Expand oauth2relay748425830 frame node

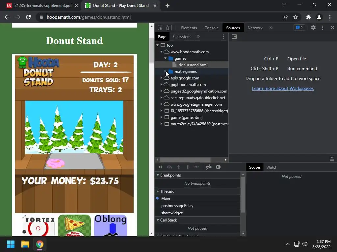click(161, 124)
